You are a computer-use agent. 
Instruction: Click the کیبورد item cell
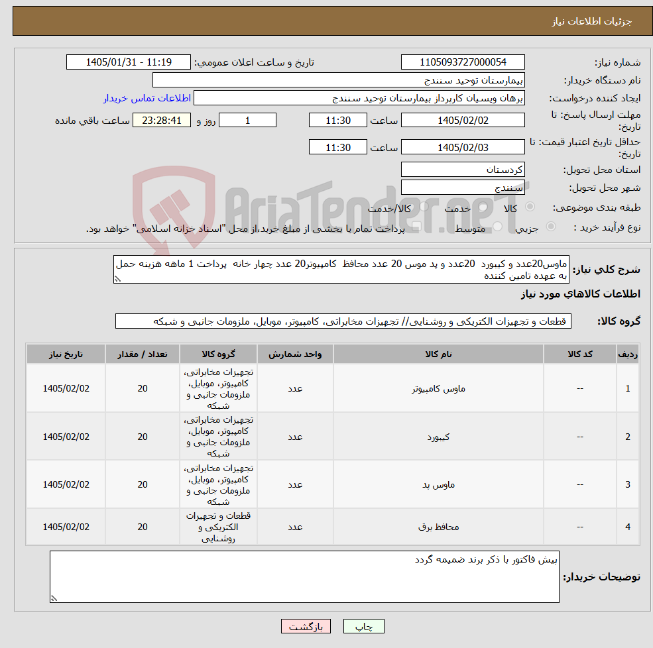click(x=438, y=437)
